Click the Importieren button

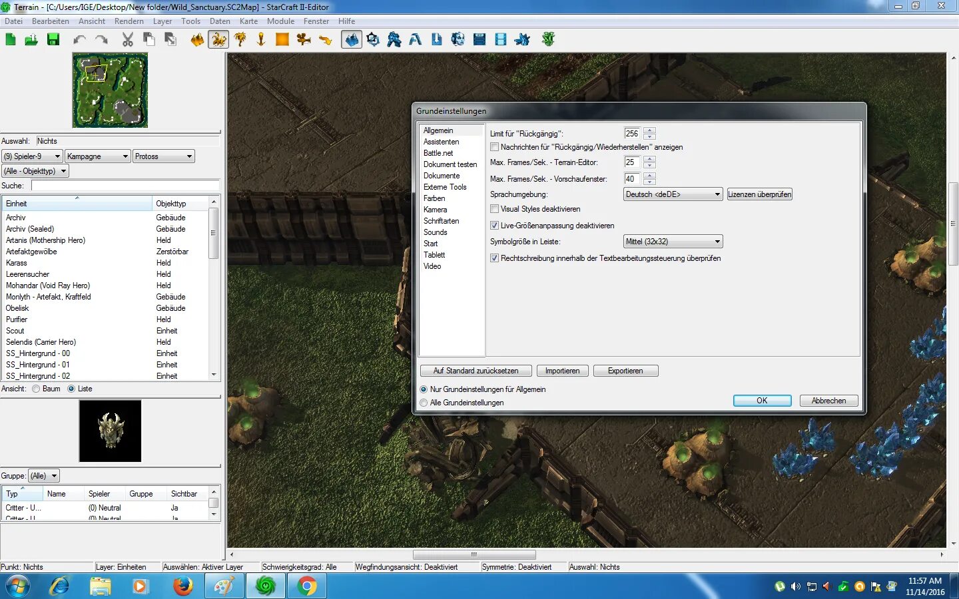[x=563, y=371]
